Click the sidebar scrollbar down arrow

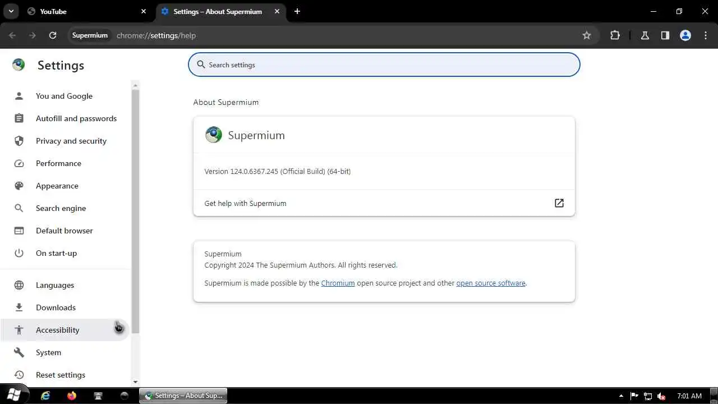pyautogui.click(x=135, y=382)
